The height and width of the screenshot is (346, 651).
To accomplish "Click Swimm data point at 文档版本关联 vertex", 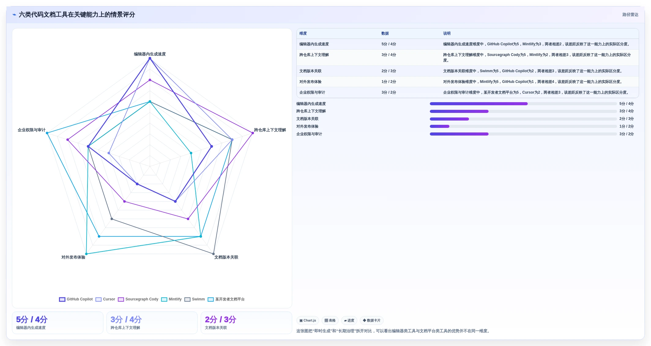I will tap(214, 254).
